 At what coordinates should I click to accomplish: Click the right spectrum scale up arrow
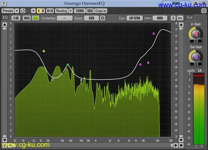tap(181, 24)
